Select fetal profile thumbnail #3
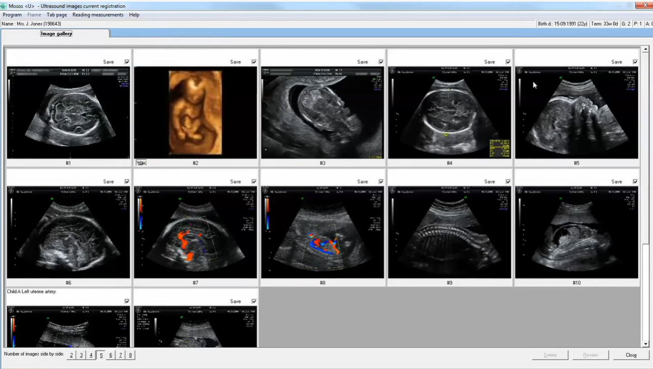 (323, 112)
